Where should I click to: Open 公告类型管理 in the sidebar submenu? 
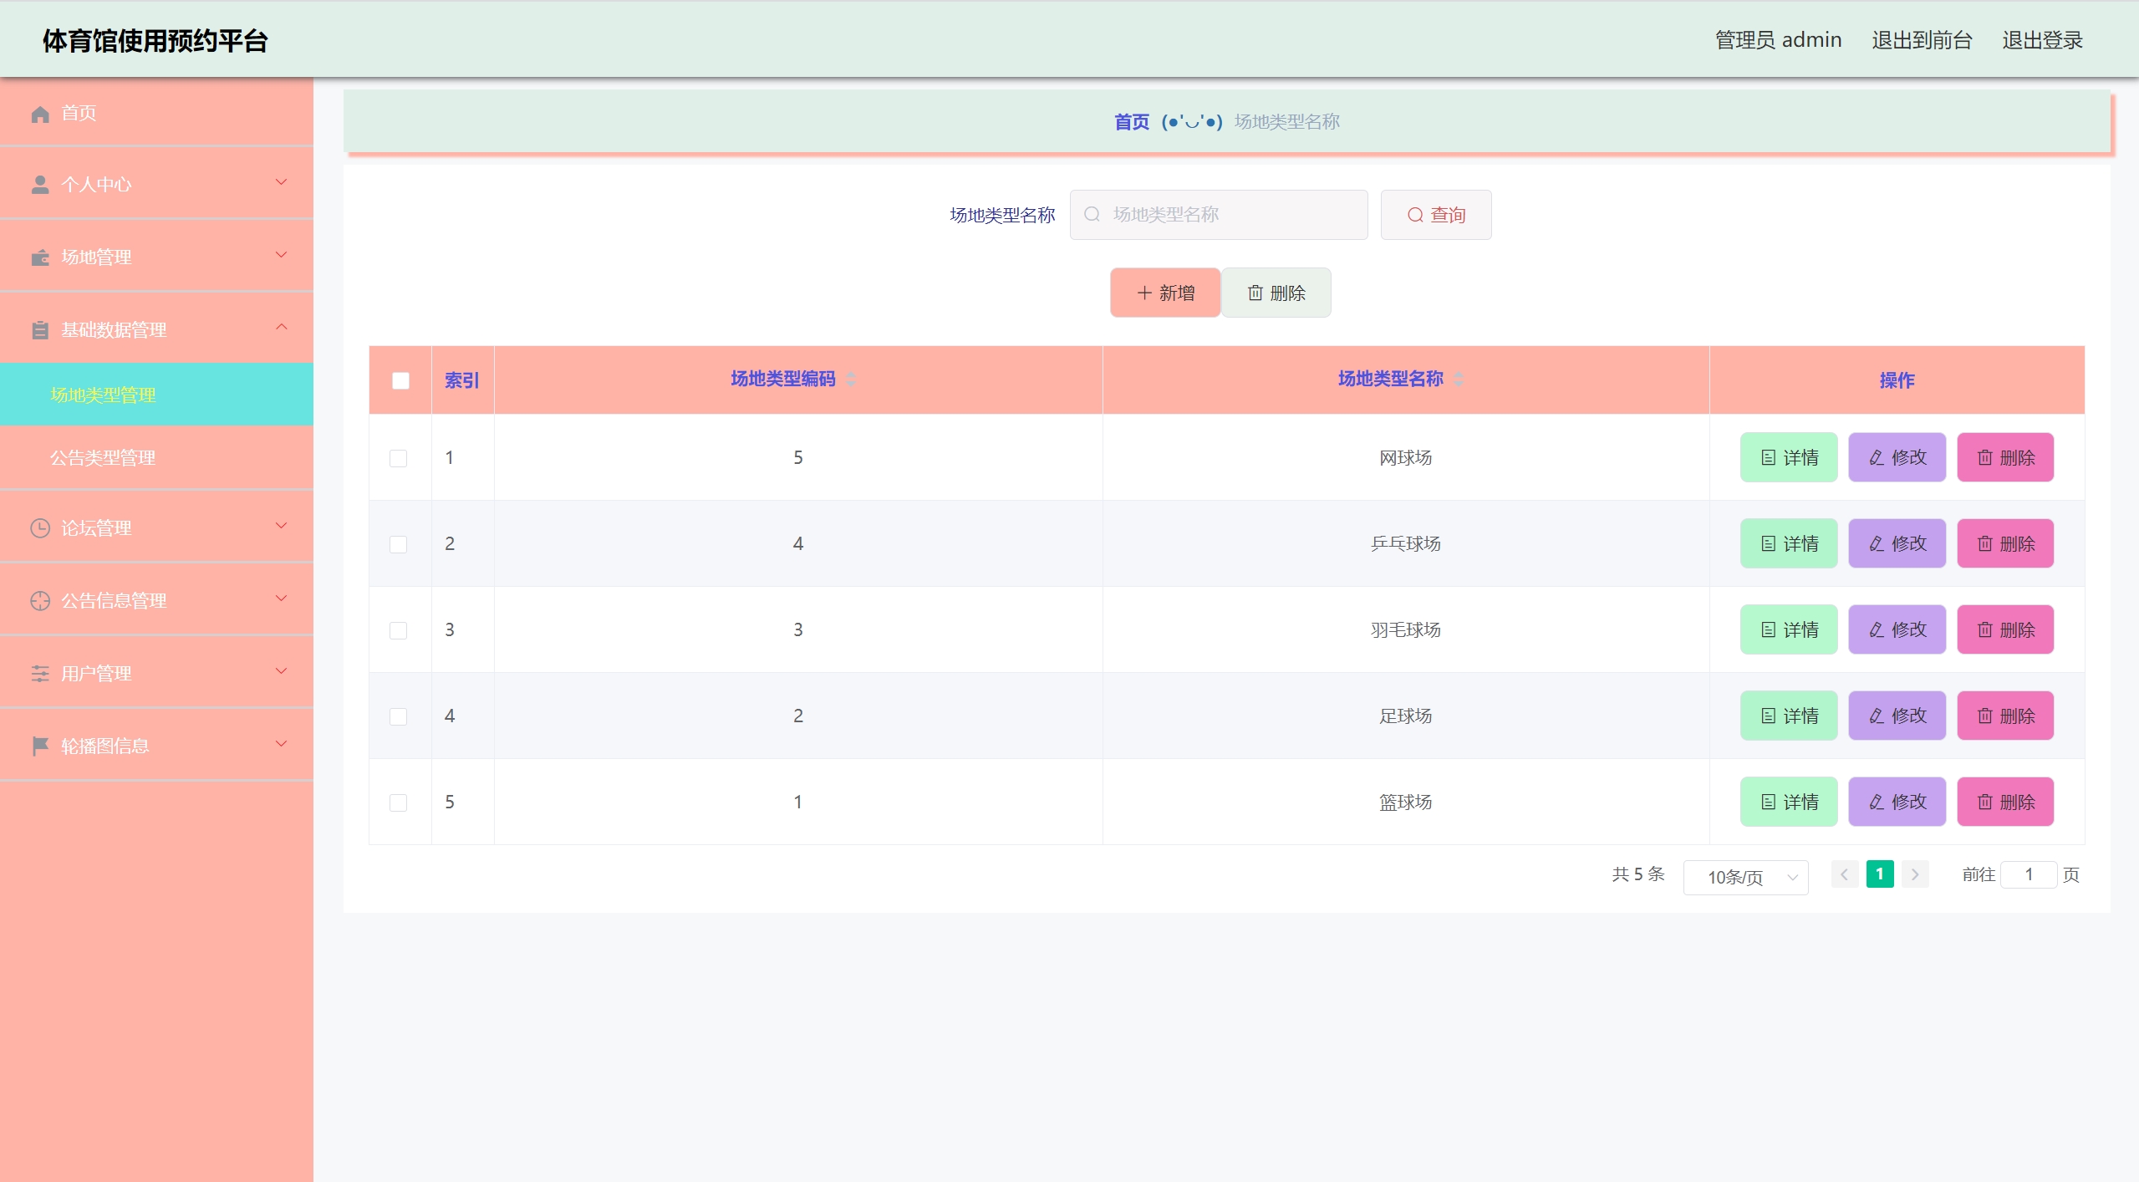point(103,458)
